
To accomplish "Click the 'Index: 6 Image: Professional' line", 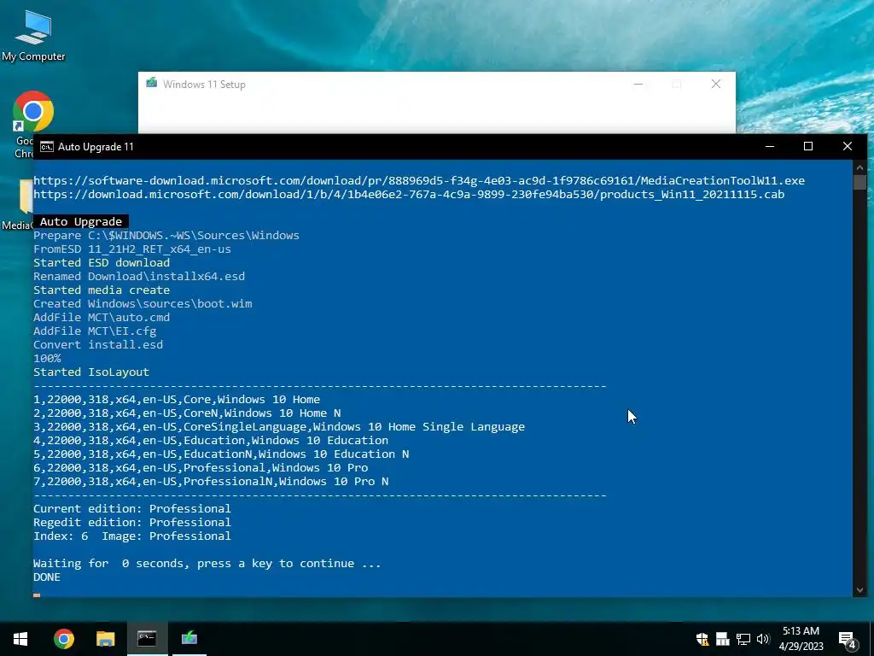I will click(x=132, y=536).
